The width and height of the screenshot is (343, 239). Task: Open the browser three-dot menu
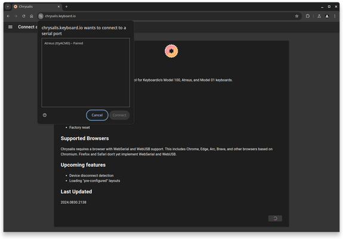click(335, 16)
